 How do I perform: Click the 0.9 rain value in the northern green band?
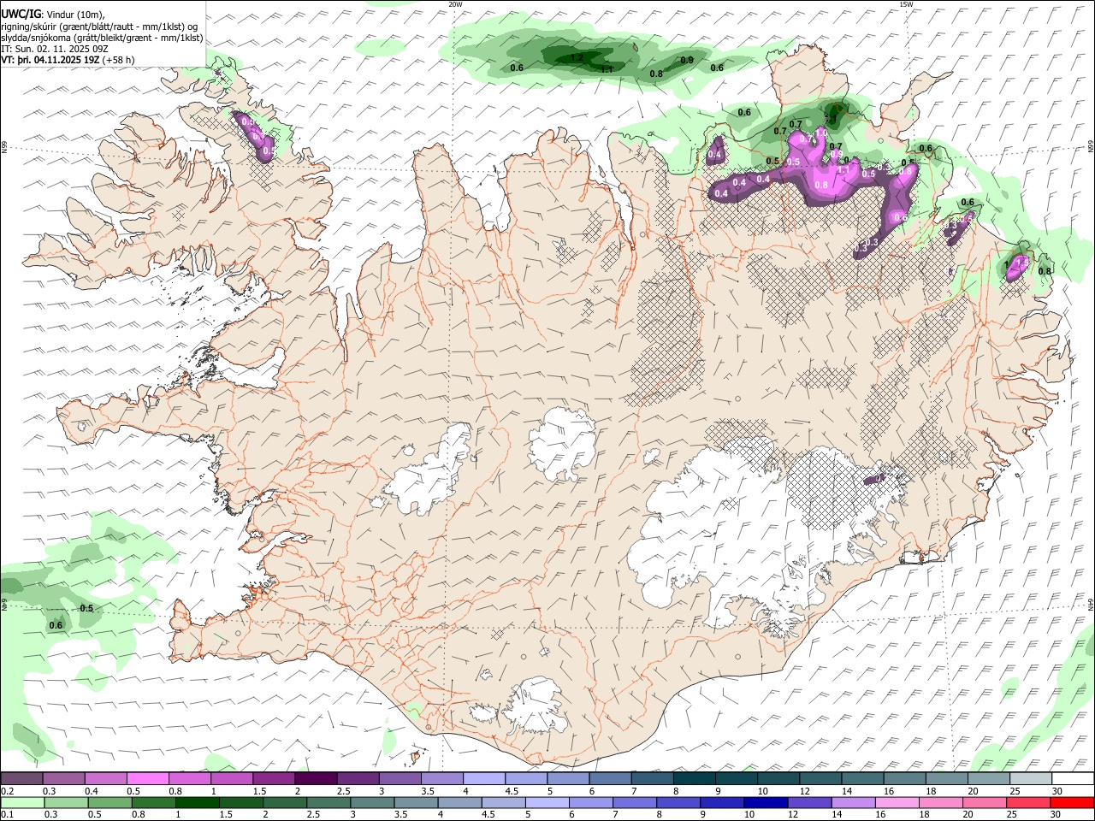point(687,60)
